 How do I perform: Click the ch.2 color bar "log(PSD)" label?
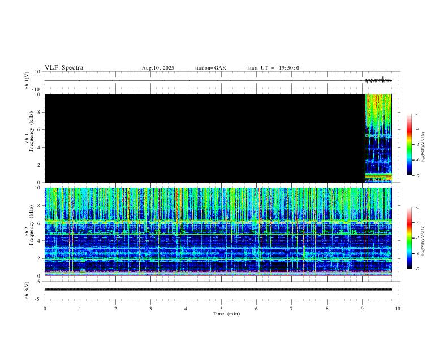[424, 241]
